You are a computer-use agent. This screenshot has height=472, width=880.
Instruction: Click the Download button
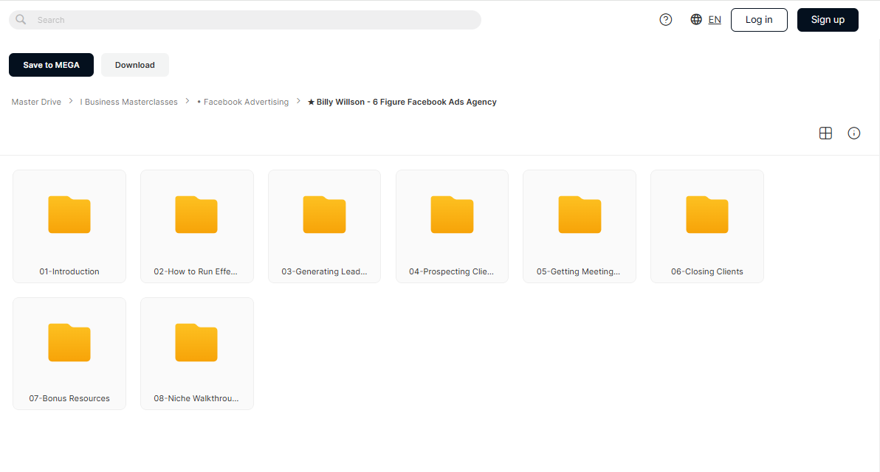pos(134,65)
